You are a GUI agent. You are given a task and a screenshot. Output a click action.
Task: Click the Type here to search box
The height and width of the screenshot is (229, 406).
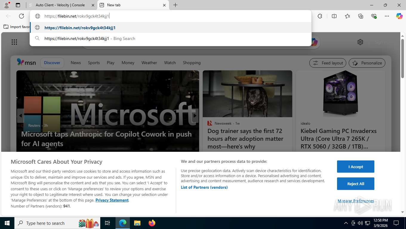point(58,223)
